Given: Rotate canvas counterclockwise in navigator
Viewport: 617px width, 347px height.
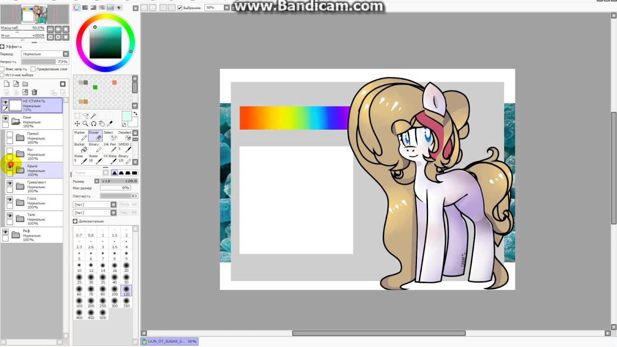Looking at the screenshot, I should point(51,37).
